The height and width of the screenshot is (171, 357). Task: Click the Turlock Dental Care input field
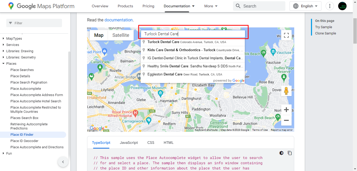193,34
